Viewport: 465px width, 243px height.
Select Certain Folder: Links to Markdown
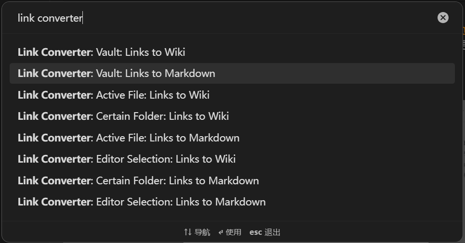[138, 180]
